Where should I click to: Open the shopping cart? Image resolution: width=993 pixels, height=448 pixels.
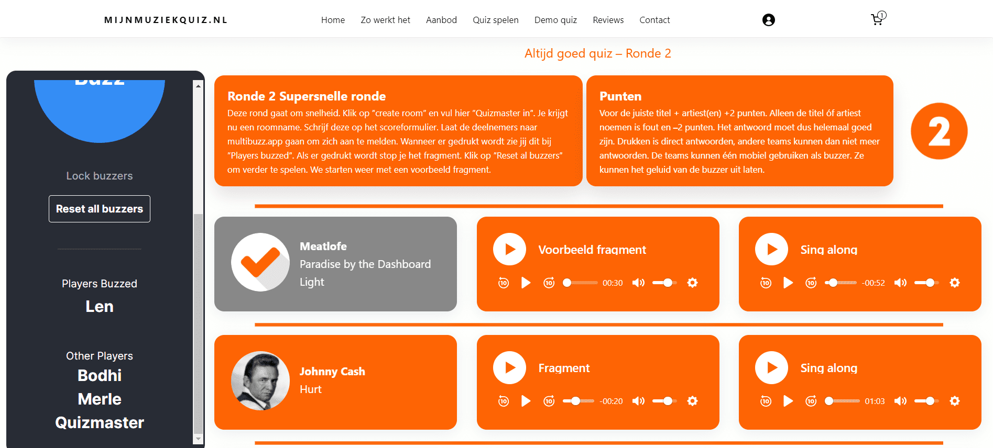pos(877,19)
